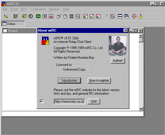This screenshot has height=135, width=165.
Task: Click the Timer clock toolbar icon
Action: pyautogui.click(x=65, y=16)
